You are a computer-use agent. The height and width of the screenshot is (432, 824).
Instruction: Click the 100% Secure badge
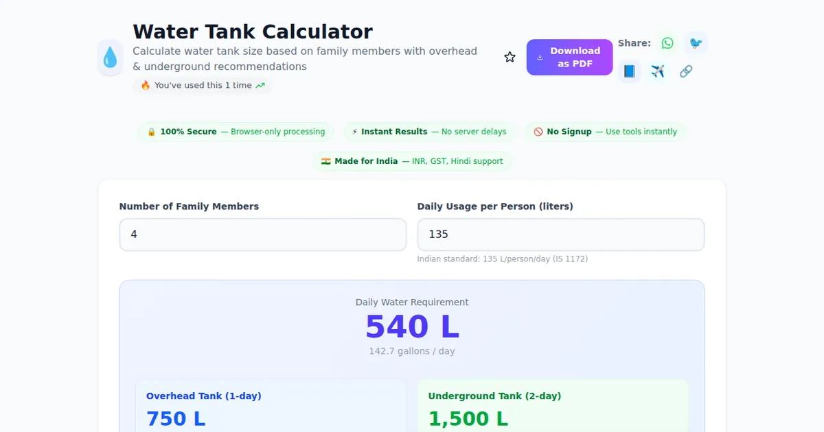pos(236,132)
